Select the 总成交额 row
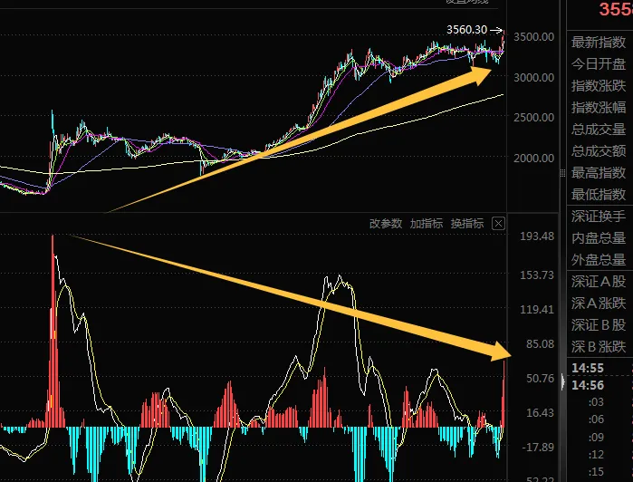633x482 pixels. pos(599,151)
